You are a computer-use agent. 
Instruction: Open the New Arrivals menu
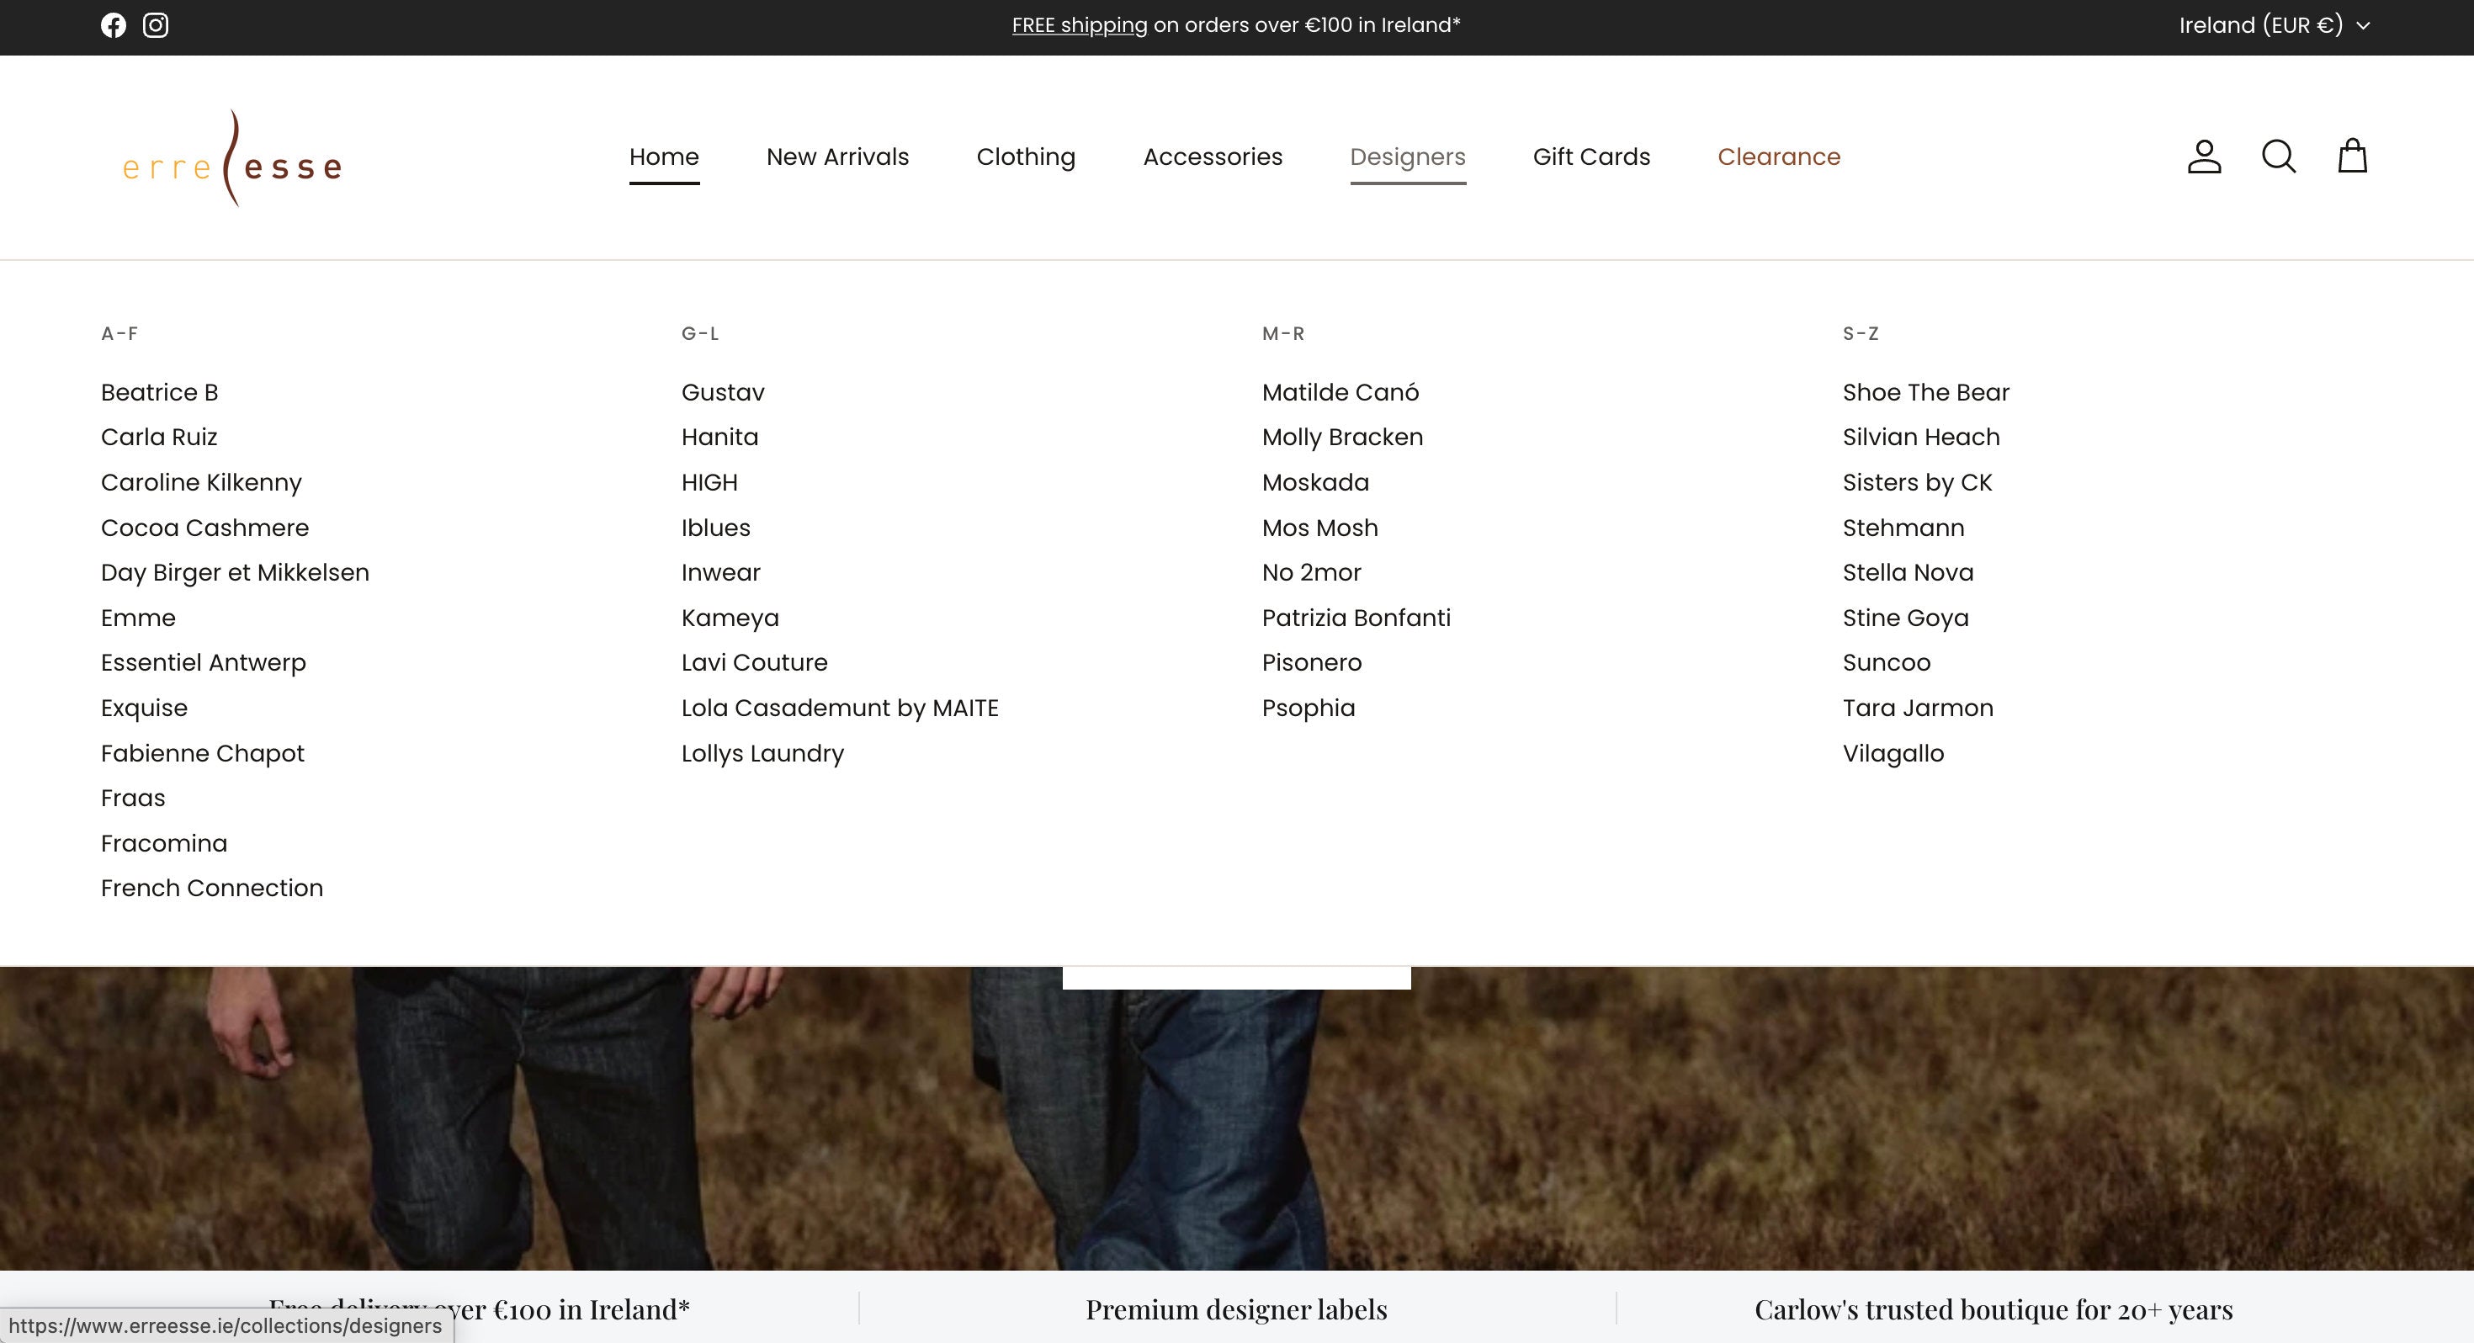coord(837,157)
